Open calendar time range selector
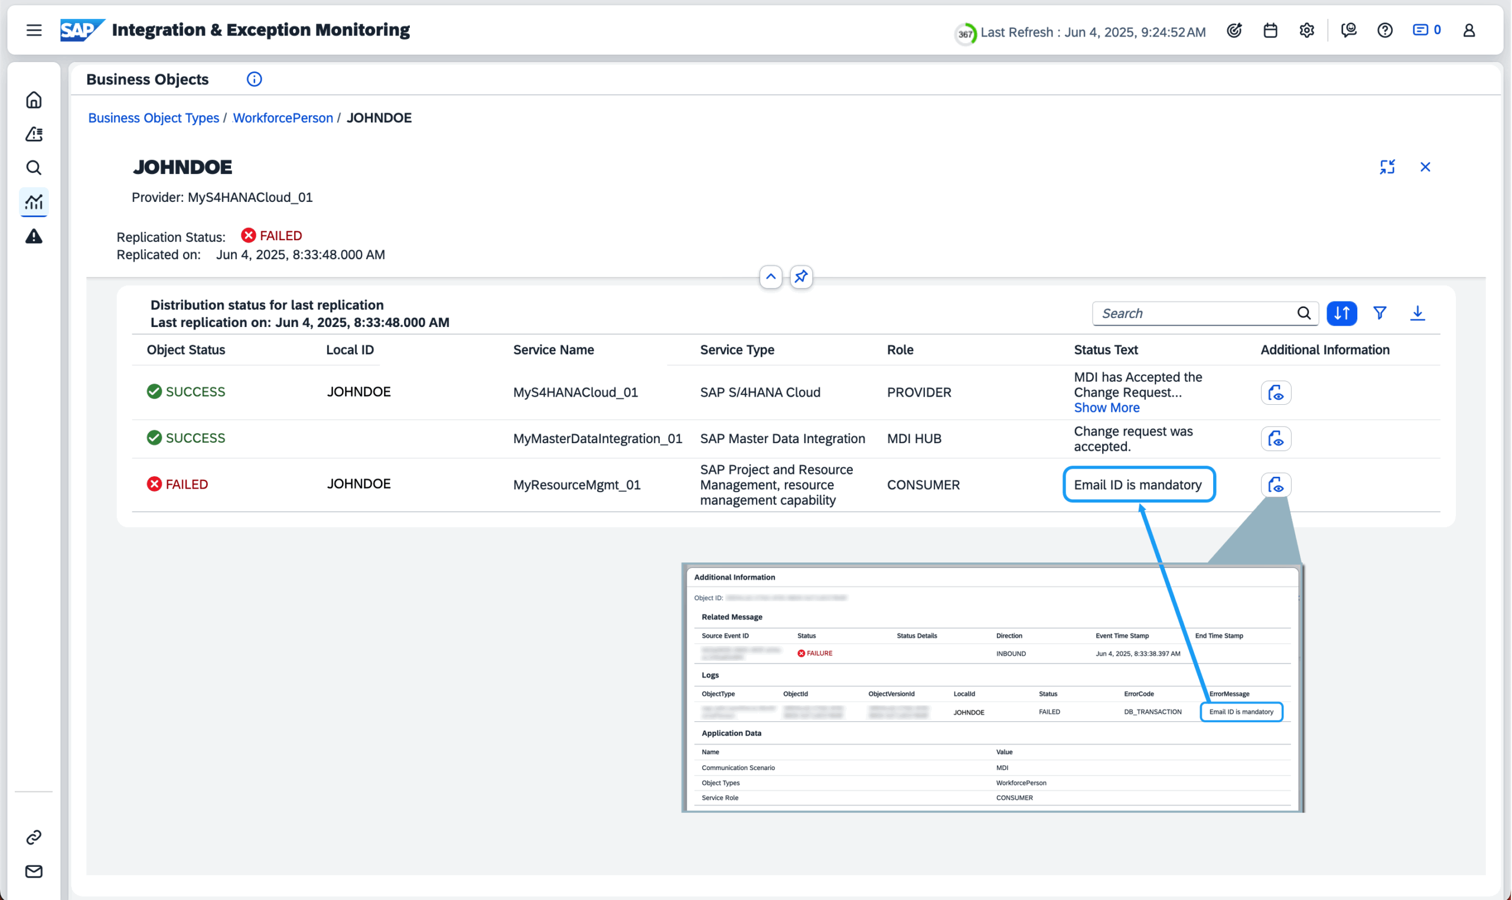Viewport: 1512px width, 900px height. (x=1270, y=30)
